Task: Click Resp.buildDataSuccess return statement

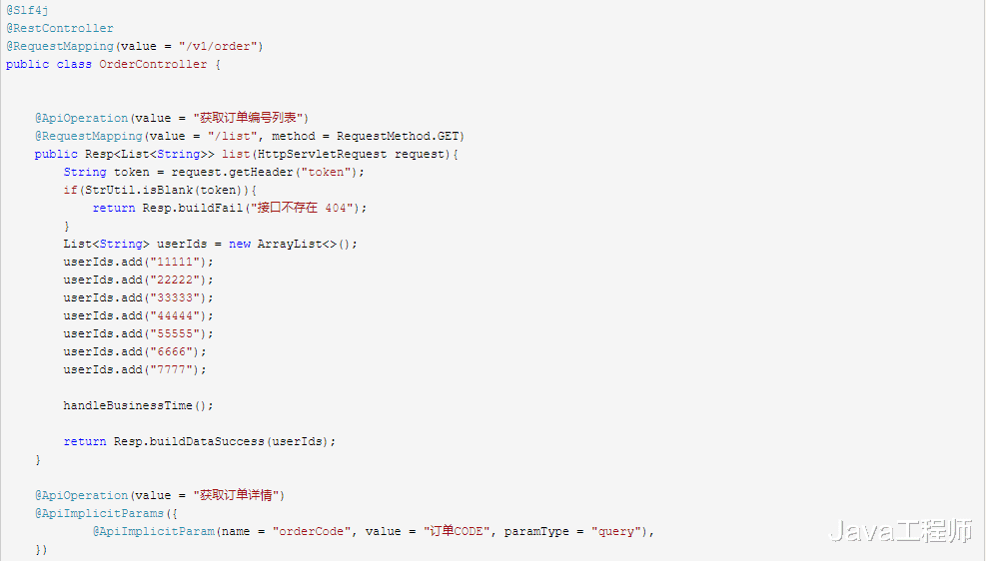Action: (200, 441)
